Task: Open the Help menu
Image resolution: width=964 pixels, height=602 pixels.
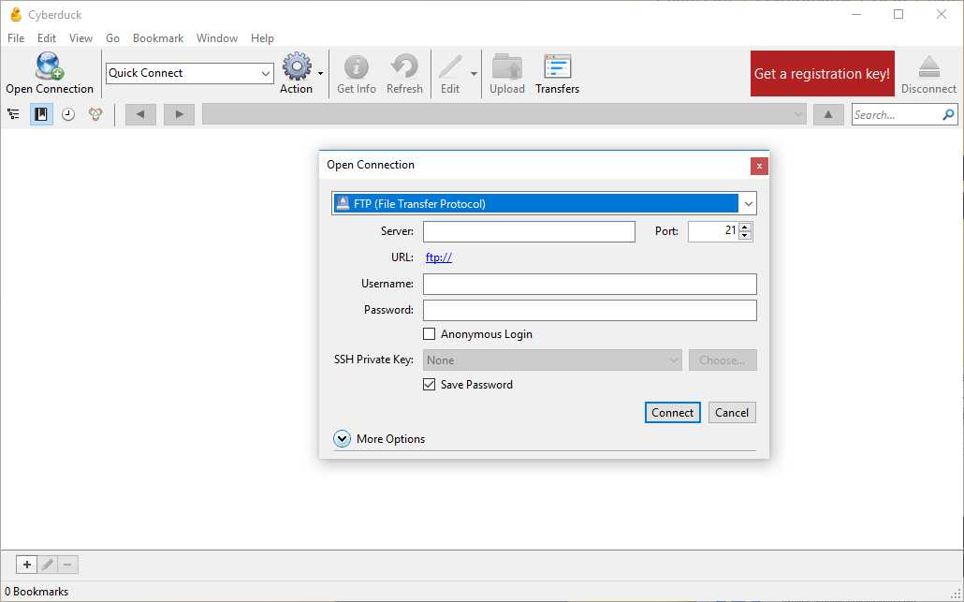Action: [x=262, y=38]
